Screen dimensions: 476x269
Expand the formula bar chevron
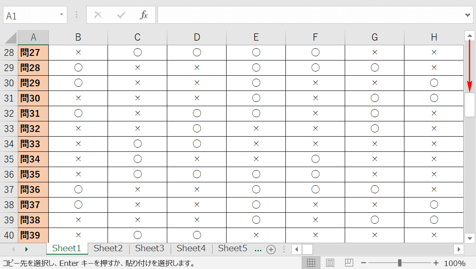click(x=468, y=15)
